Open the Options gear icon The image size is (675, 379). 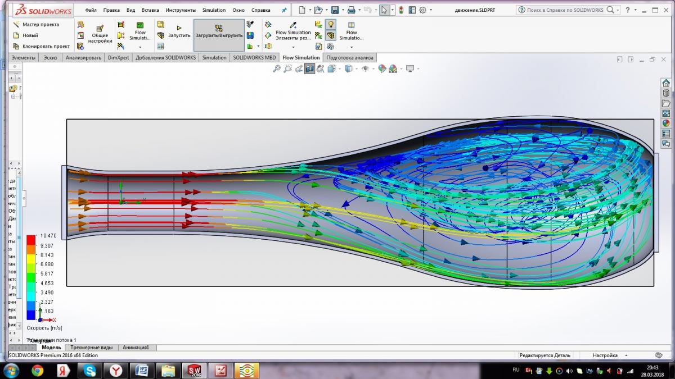pyautogui.click(x=422, y=10)
